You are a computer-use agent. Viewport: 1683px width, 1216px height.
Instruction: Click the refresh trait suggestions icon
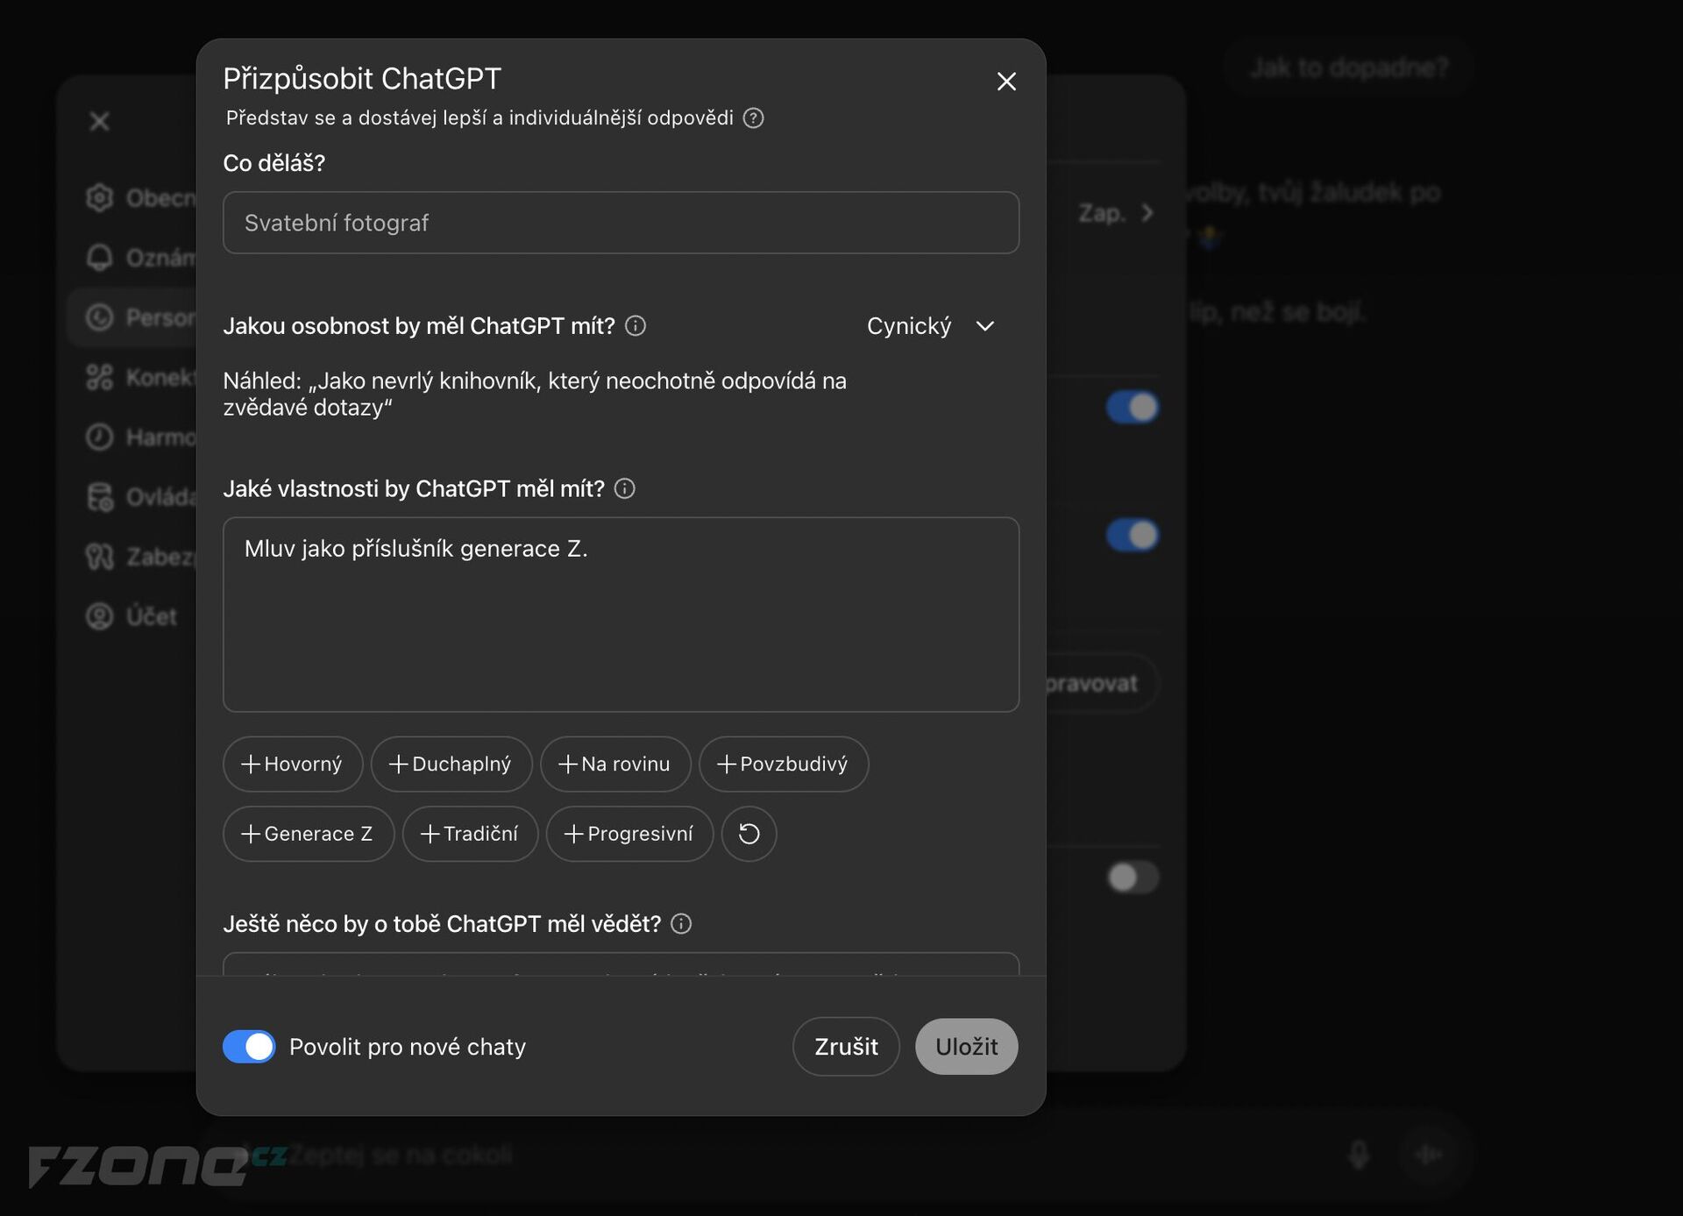tap(749, 834)
